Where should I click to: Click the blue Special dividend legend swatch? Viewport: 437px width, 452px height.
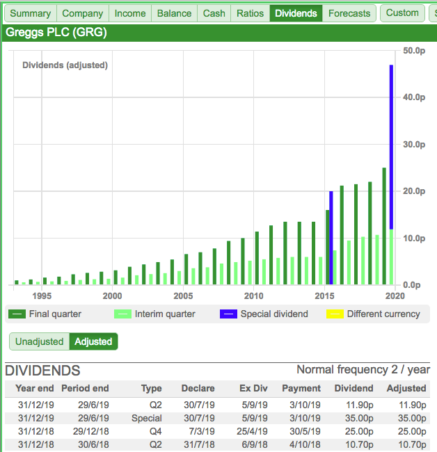click(228, 314)
